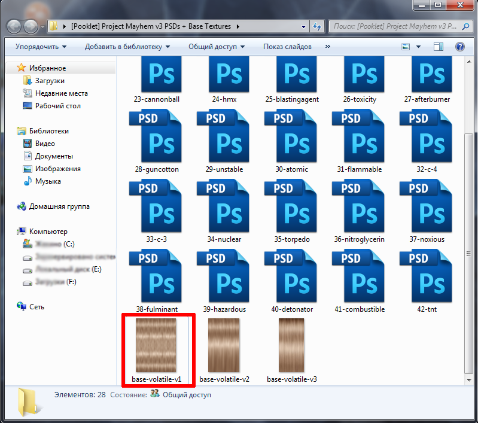Image resolution: width=478 pixels, height=423 pixels.
Task: Select Рабочий стол in navigation pane
Action: coord(57,106)
